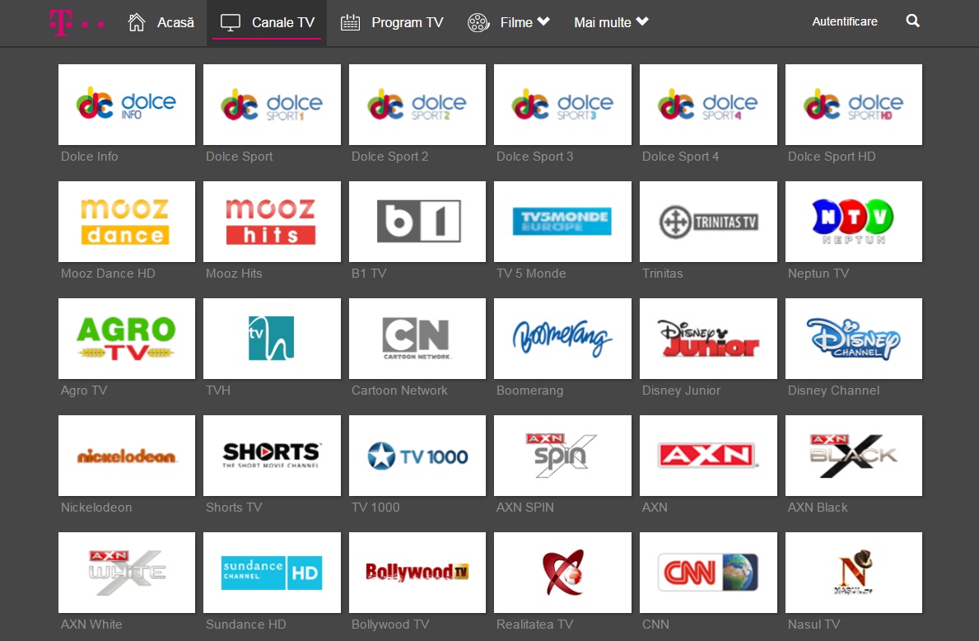Click the 'TV 5 Monde' caption
The image size is (979, 641).
click(x=531, y=273)
